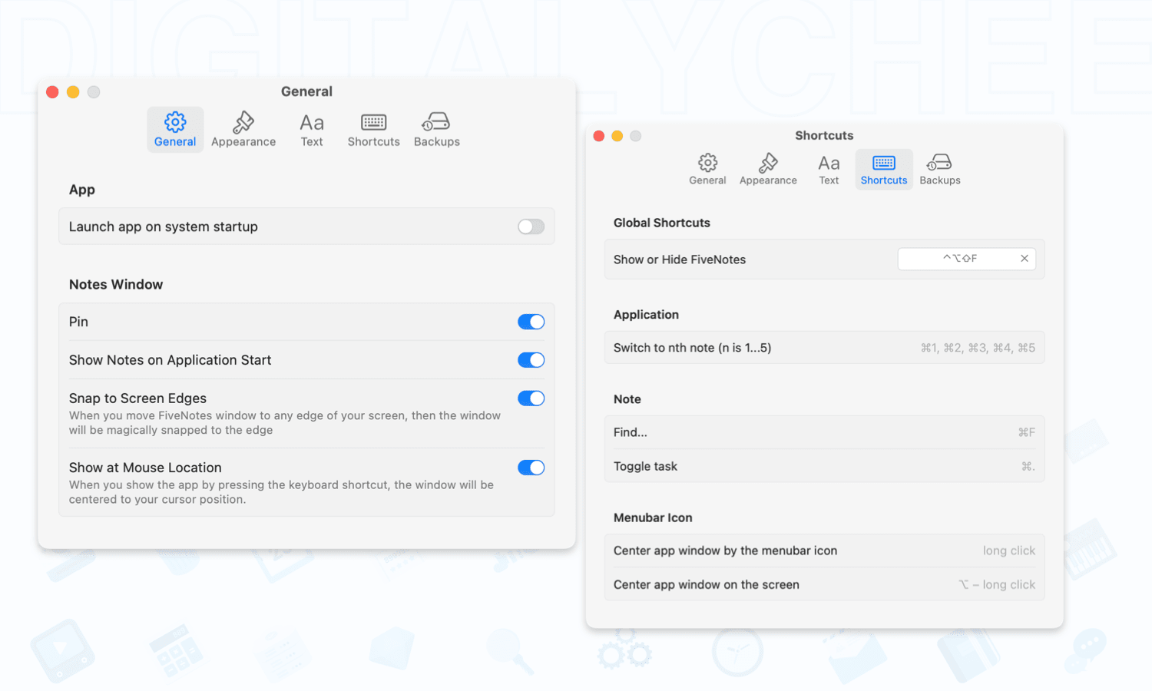Click the global shortcut recorder field
This screenshot has width=1152, height=691.
pyautogui.click(x=959, y=259)
